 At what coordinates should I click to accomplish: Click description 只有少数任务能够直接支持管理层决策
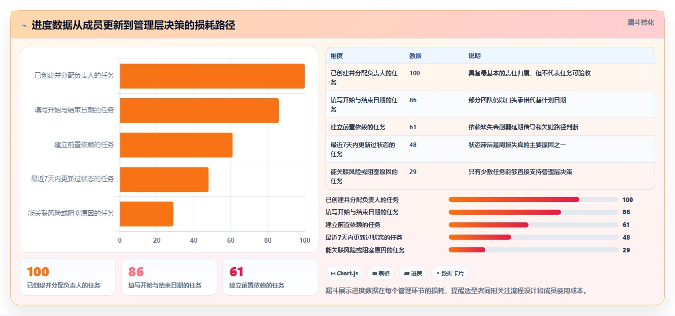click(520, 172)
